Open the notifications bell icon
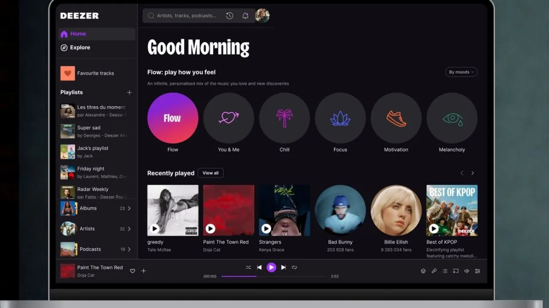Image resolution: width=549 pixels, height=308 pixels. click(245, 16)
